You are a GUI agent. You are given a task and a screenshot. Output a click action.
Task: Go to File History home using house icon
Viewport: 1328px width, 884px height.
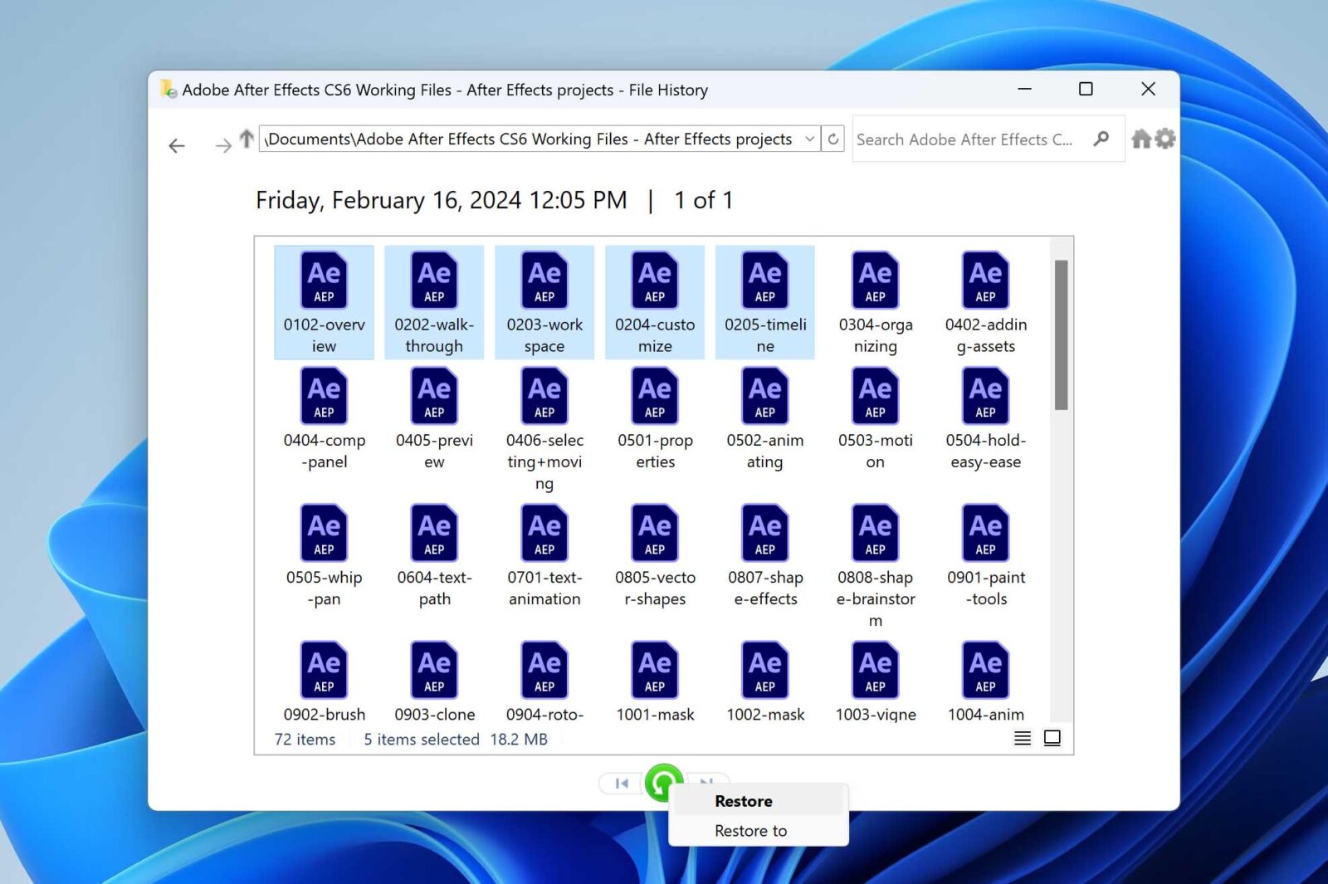coord(1140,139)
